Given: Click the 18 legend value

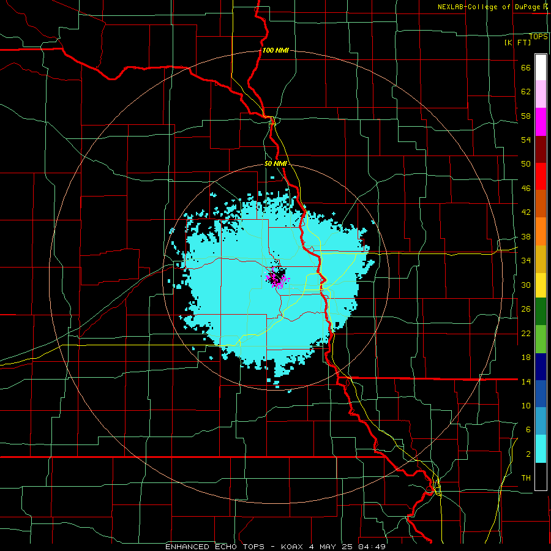Looking at the screenshot, I should coord(526,358).
